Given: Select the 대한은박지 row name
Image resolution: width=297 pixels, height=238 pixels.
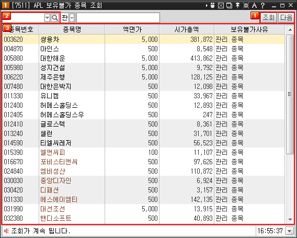Looking at the screenshot, I should click(x=55, y=86).
